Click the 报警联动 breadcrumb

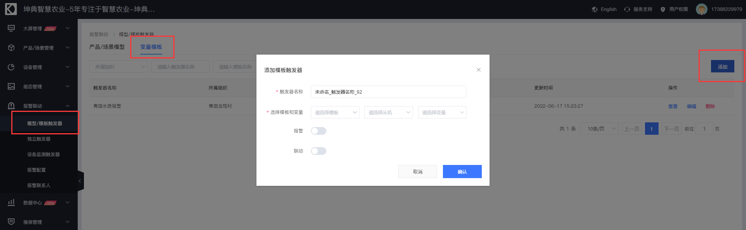[99, 34]
